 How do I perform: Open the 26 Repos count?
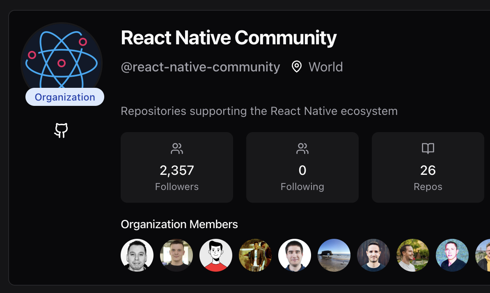428,170
